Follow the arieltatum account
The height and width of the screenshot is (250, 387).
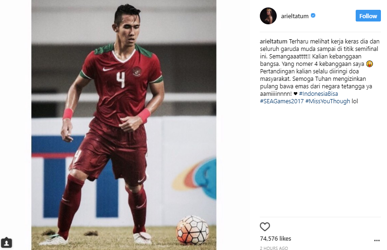(x=368, y=16)
